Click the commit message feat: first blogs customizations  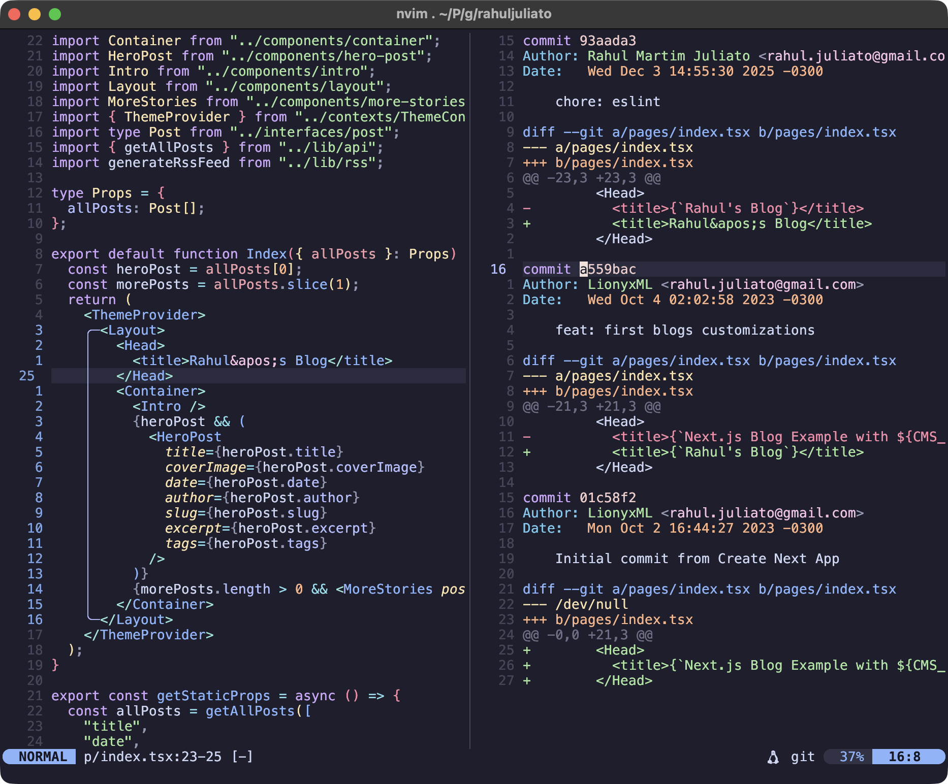pos(685,330)
